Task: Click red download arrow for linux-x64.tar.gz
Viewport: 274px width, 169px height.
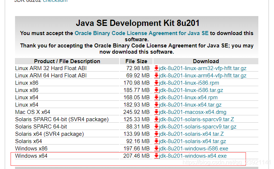Action: 156,105
